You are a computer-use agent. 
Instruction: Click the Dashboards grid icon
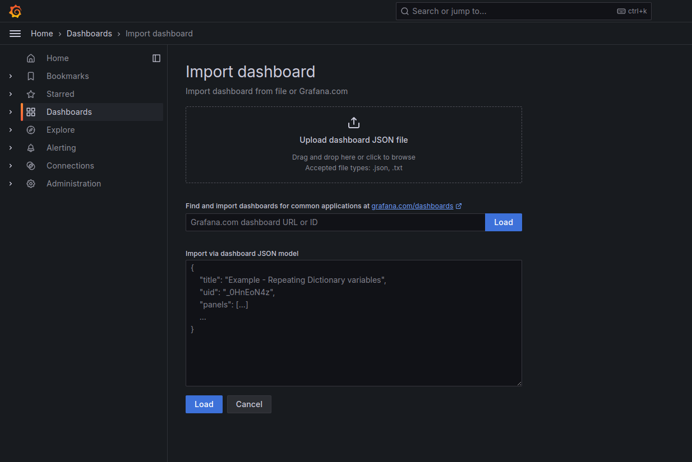click(x=31, y=112)
